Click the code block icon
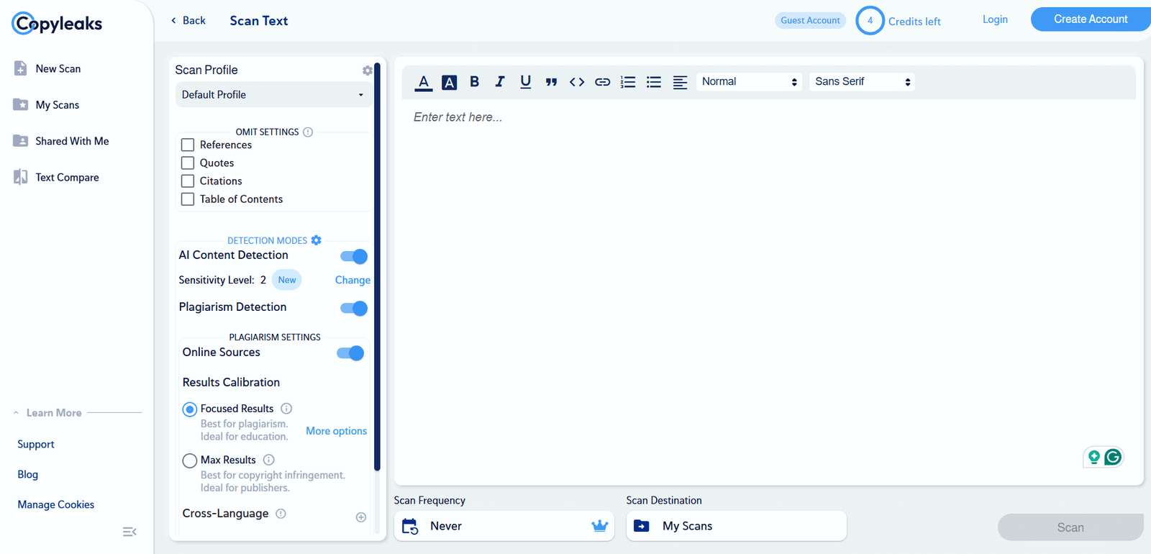The image size is (1151, 554). [577, 82]
